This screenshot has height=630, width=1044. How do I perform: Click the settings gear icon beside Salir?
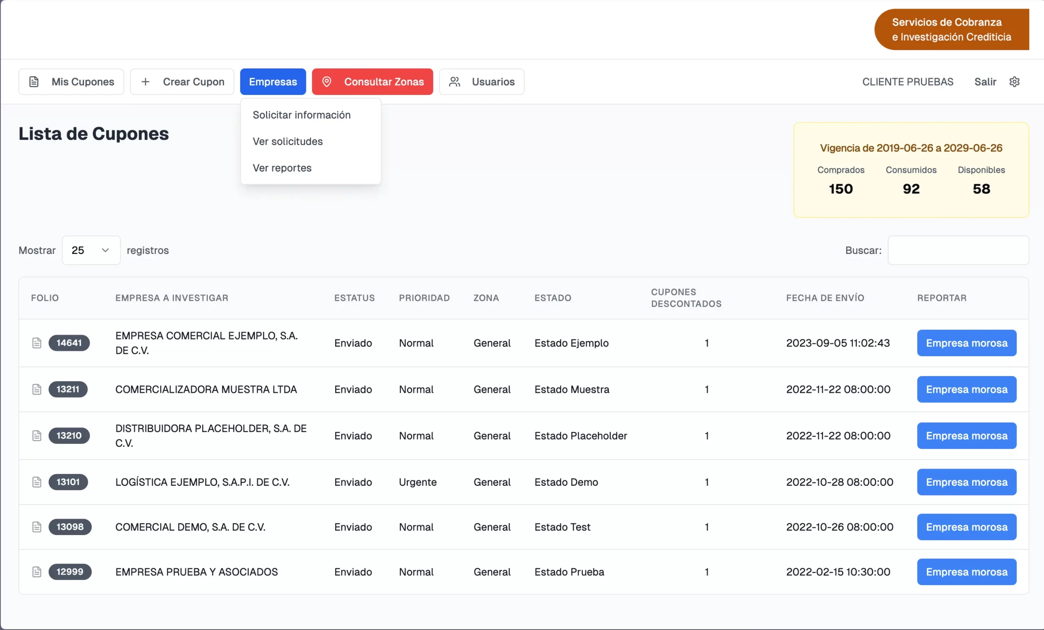(1014, 82)
